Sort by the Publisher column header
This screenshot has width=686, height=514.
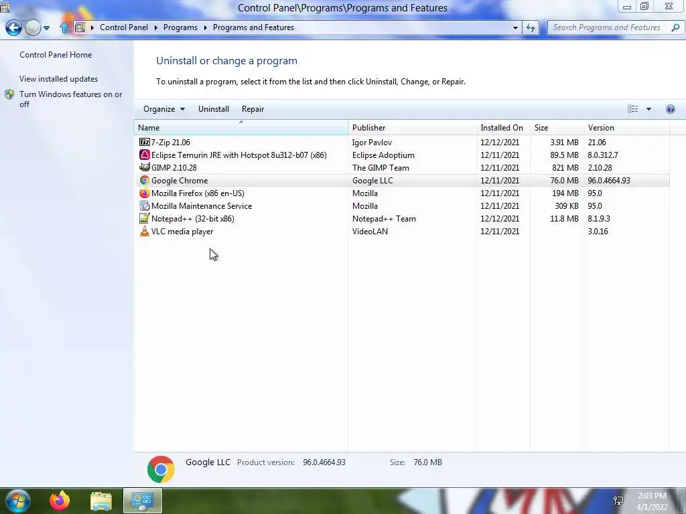click(412, 128)
